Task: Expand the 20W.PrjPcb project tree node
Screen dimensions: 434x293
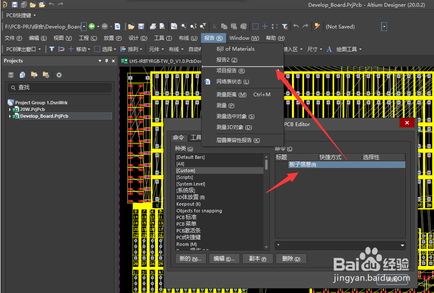Action: click(10, 109)
